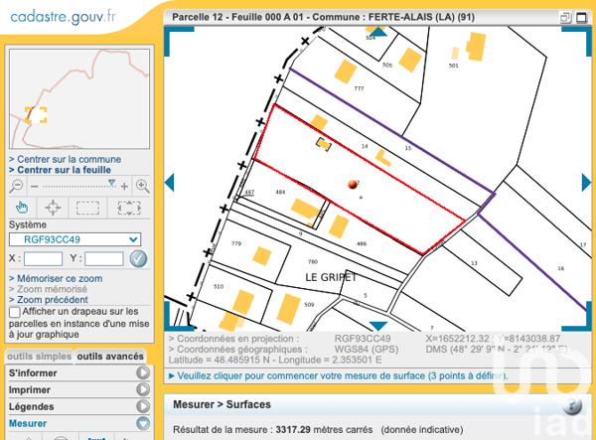Image resolution: width=596 pixels, height=440 pixels.
Task: Pan map right with east arrow
Action: 588,182
